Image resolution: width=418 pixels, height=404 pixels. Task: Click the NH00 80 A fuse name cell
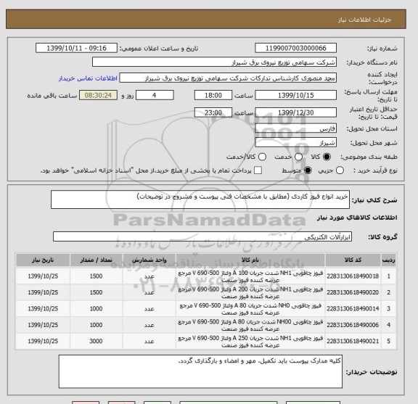click(250, 325)
